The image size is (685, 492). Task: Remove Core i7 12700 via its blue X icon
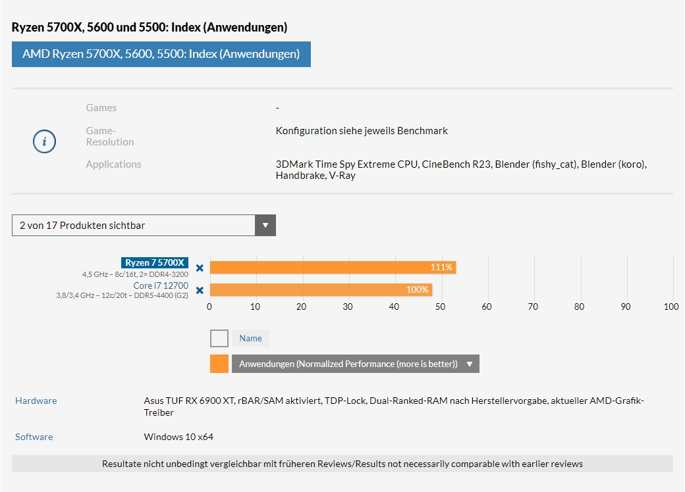point(200,290)
